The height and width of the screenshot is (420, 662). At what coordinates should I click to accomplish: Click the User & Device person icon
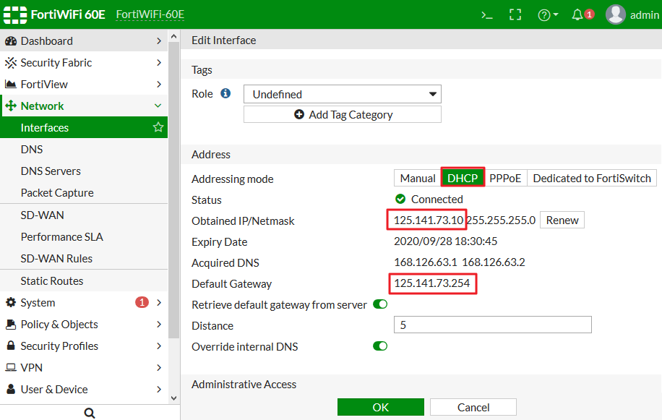[x=11, y=389]
